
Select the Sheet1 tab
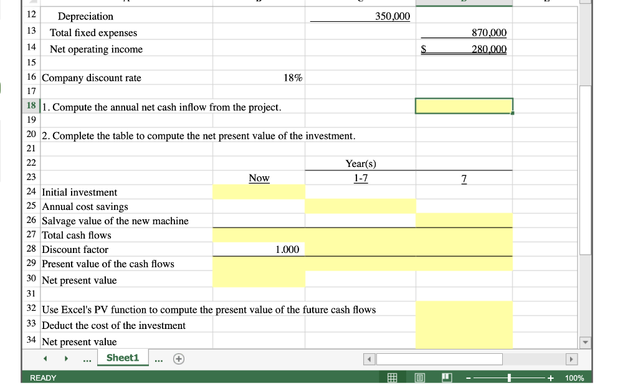point(122,358)
